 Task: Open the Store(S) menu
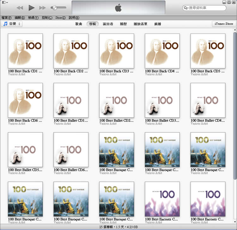coord(60,18)
